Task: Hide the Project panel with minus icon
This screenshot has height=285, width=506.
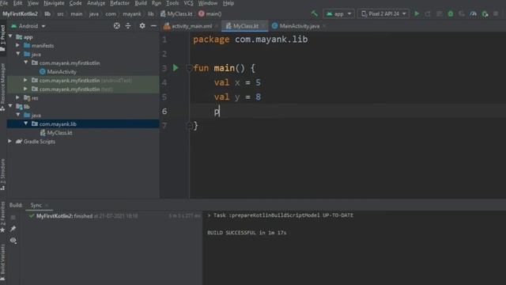Action: coord(153,26)
